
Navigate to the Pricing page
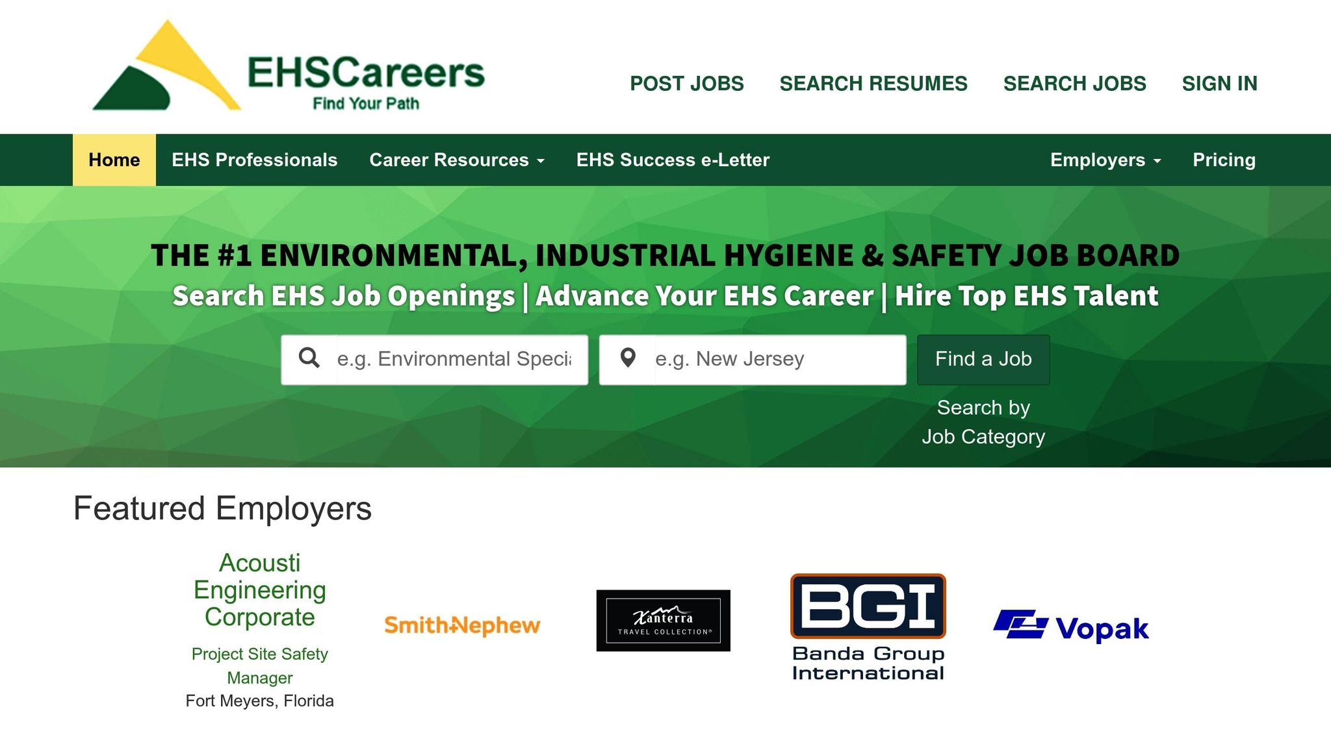pos(1224,160)
